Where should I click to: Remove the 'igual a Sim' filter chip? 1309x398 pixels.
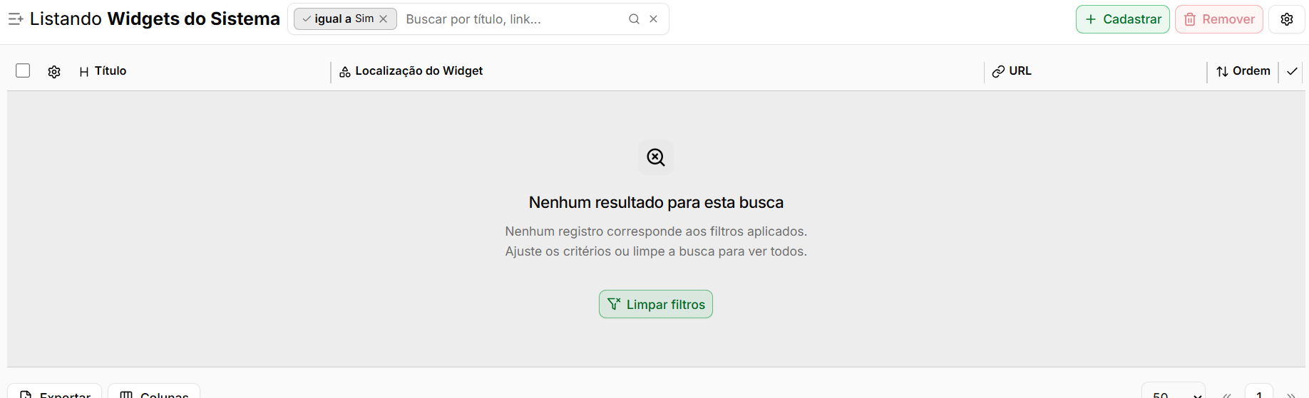(384, 19)
